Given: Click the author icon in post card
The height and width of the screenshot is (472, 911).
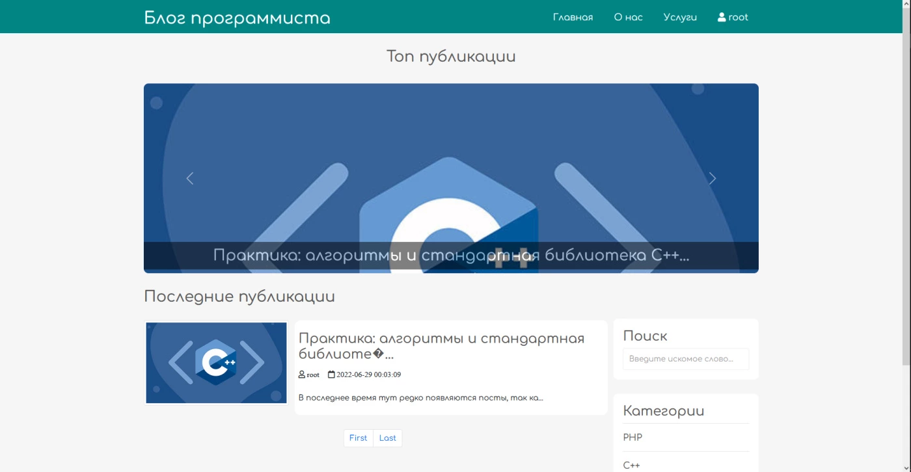Looking at the screenshot, I should [302, 374].
